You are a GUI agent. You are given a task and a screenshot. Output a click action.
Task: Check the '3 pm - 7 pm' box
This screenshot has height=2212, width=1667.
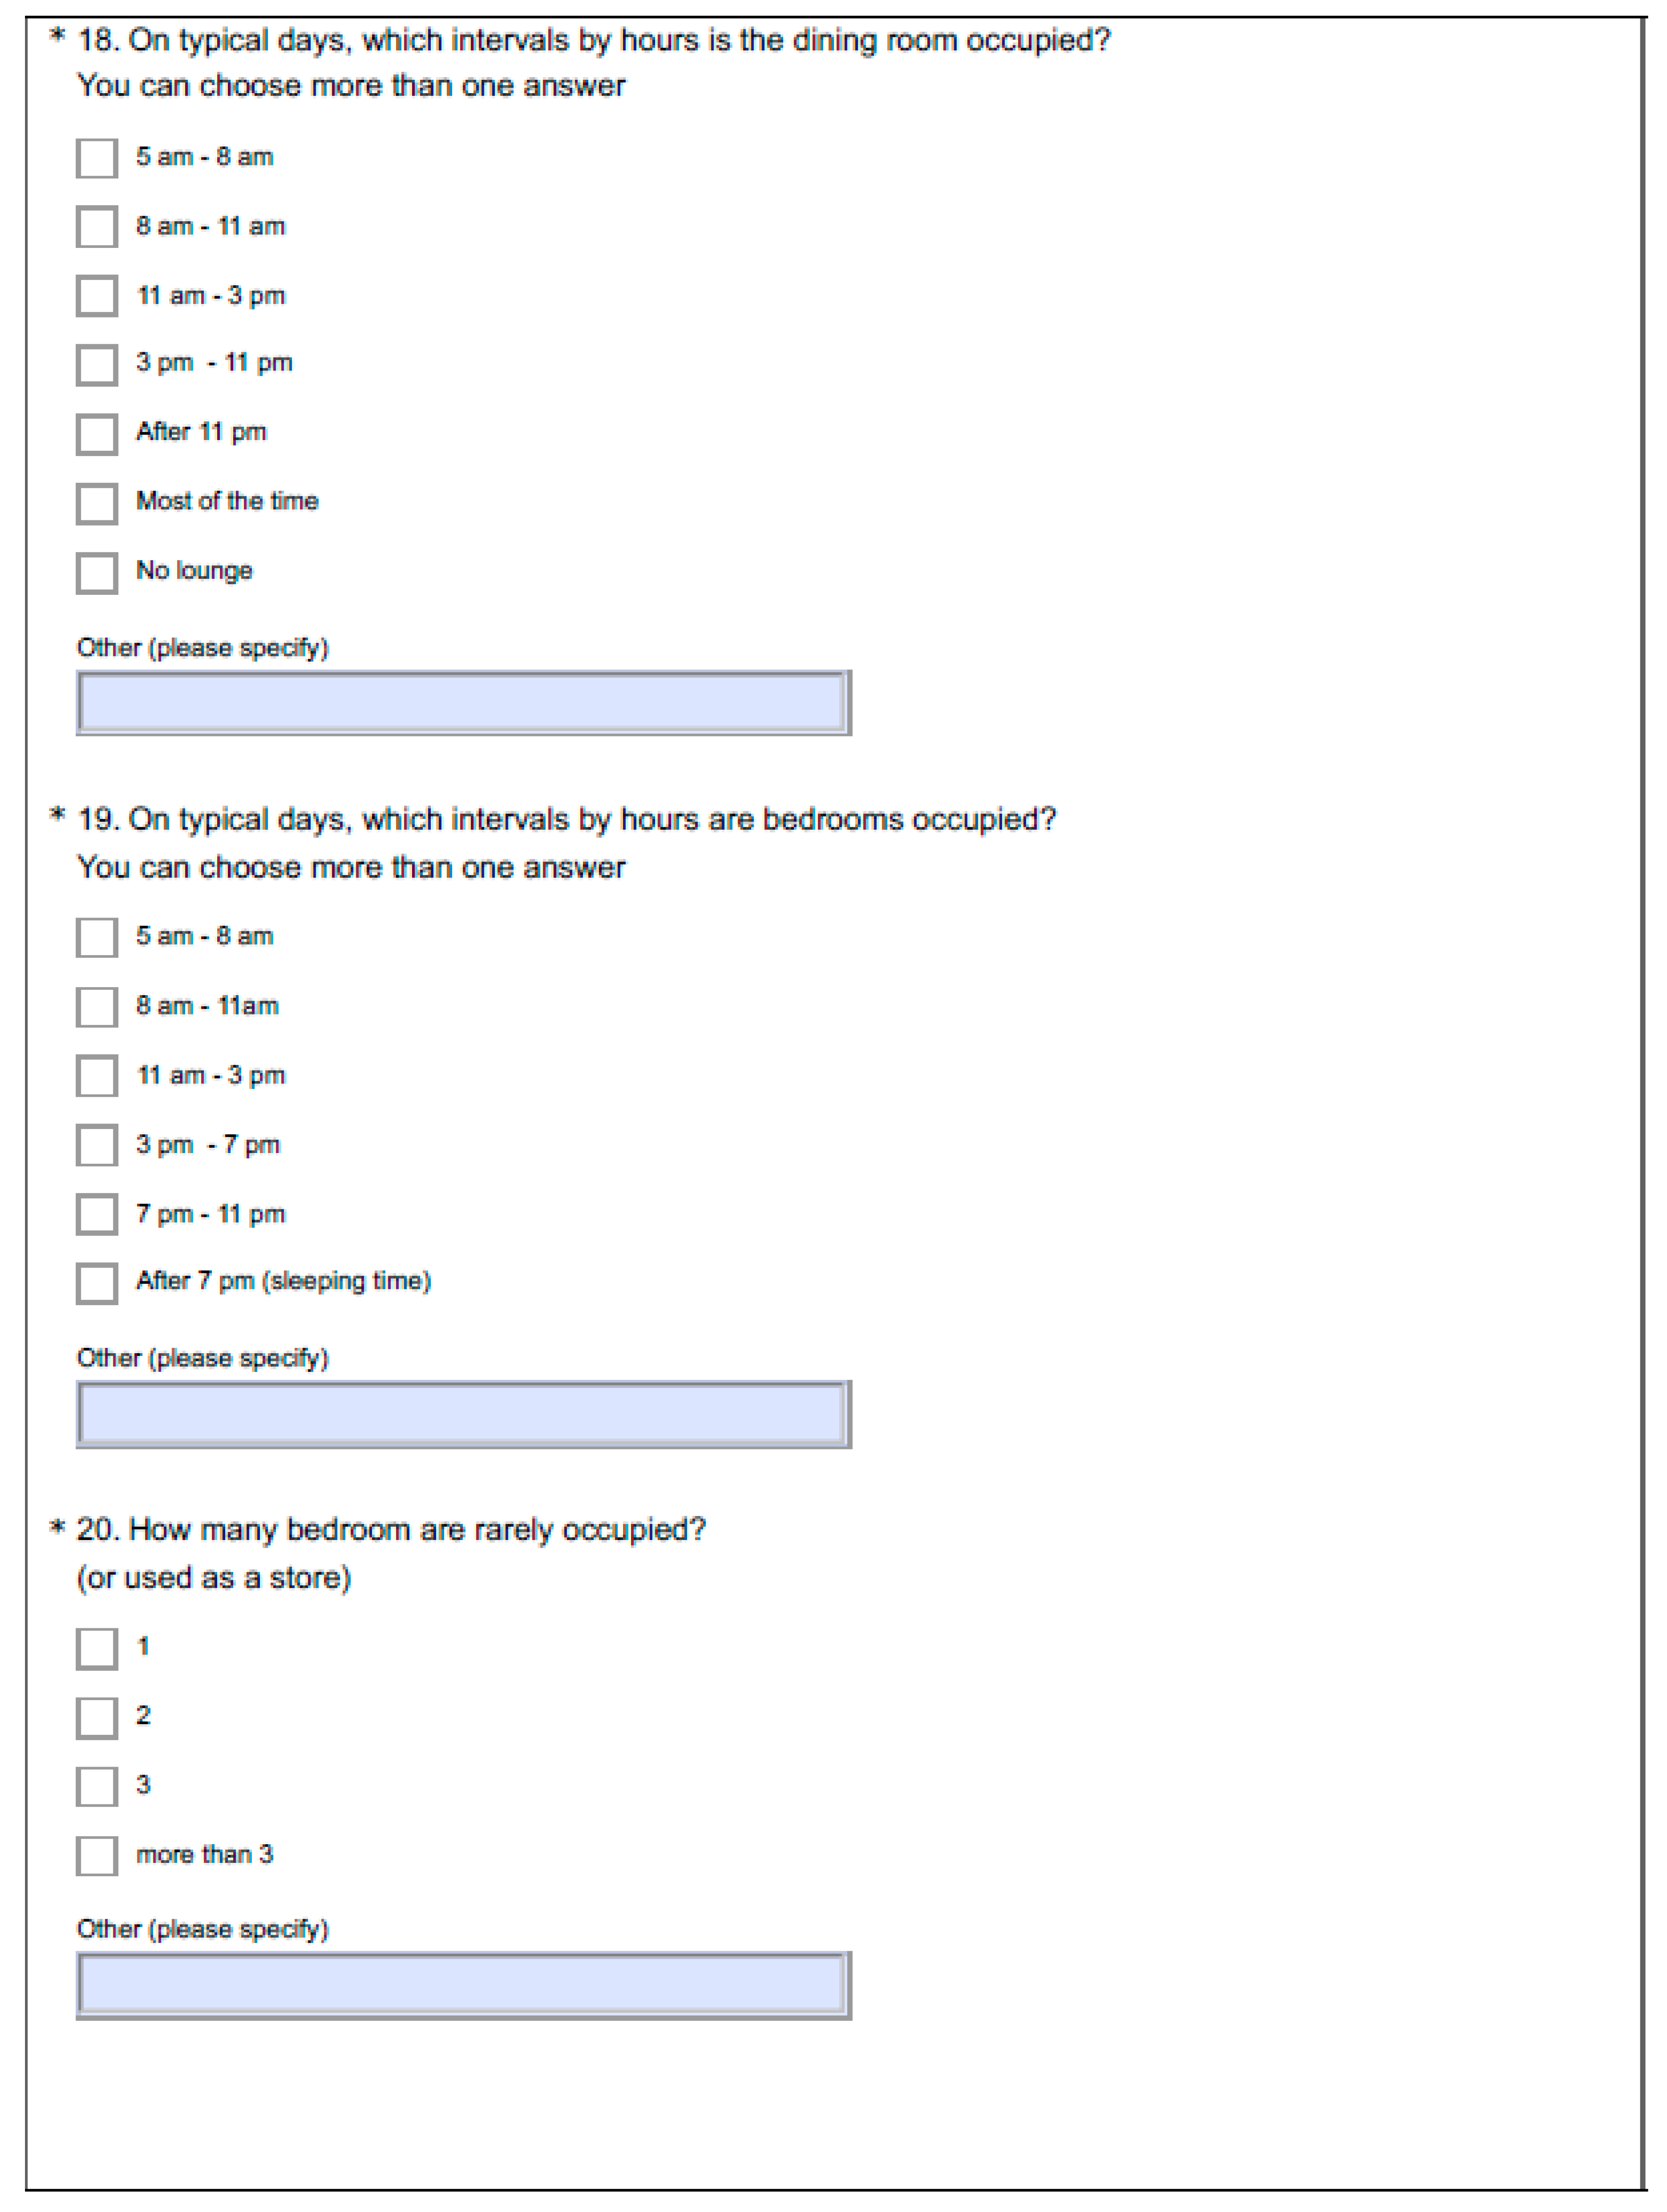[97, 1145]
